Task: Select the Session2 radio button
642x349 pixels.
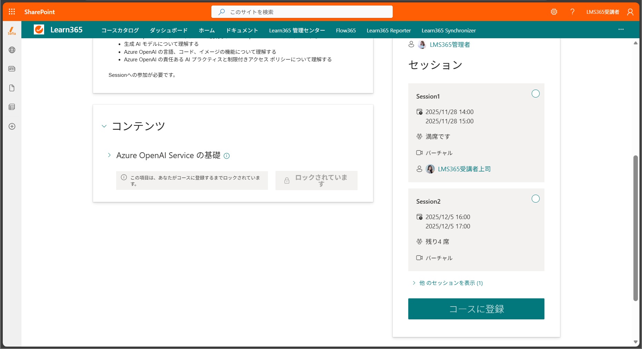Action: click(x=535, y=199)
